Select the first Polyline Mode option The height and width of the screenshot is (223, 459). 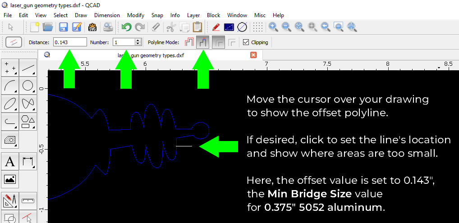188,42
